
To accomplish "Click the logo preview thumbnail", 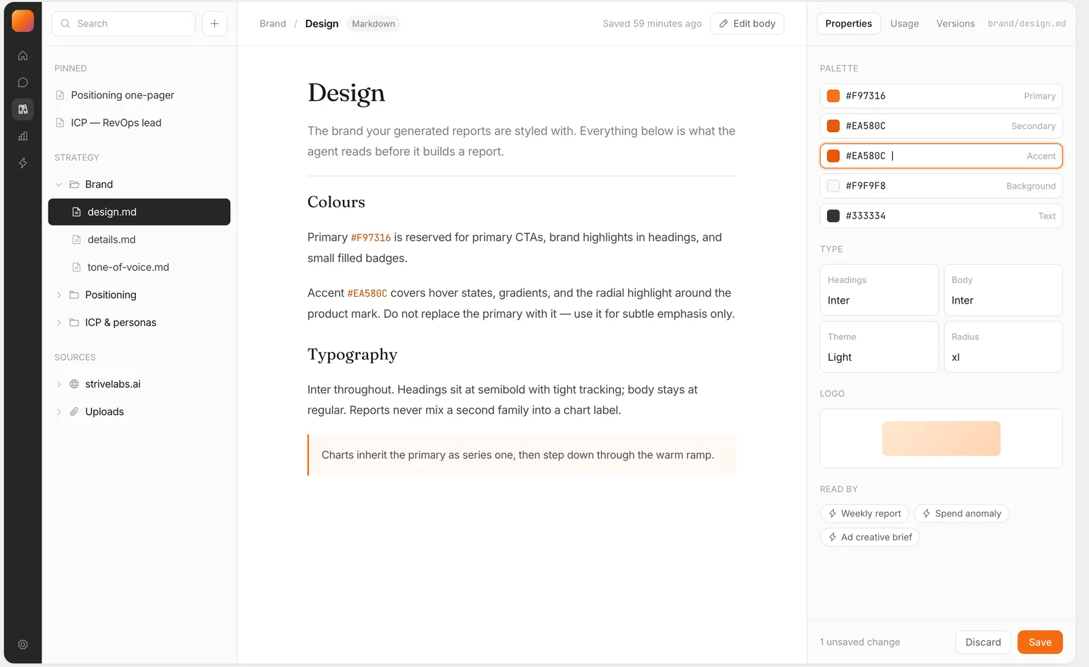I will tap(941, 438).
